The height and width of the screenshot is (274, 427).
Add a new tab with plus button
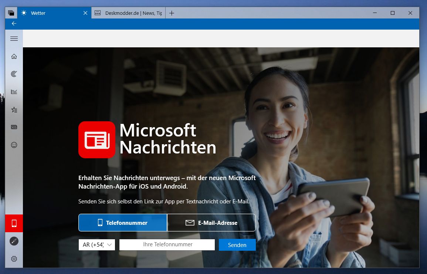tap(172, 13)
